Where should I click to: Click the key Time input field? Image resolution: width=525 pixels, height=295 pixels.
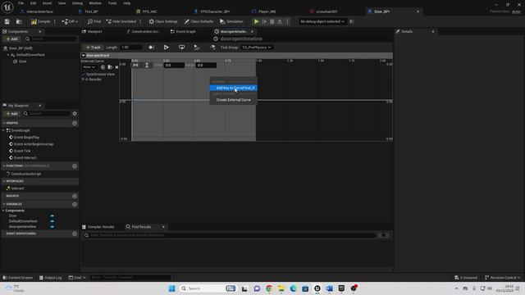pyautogui.click(x=174, y=66)
